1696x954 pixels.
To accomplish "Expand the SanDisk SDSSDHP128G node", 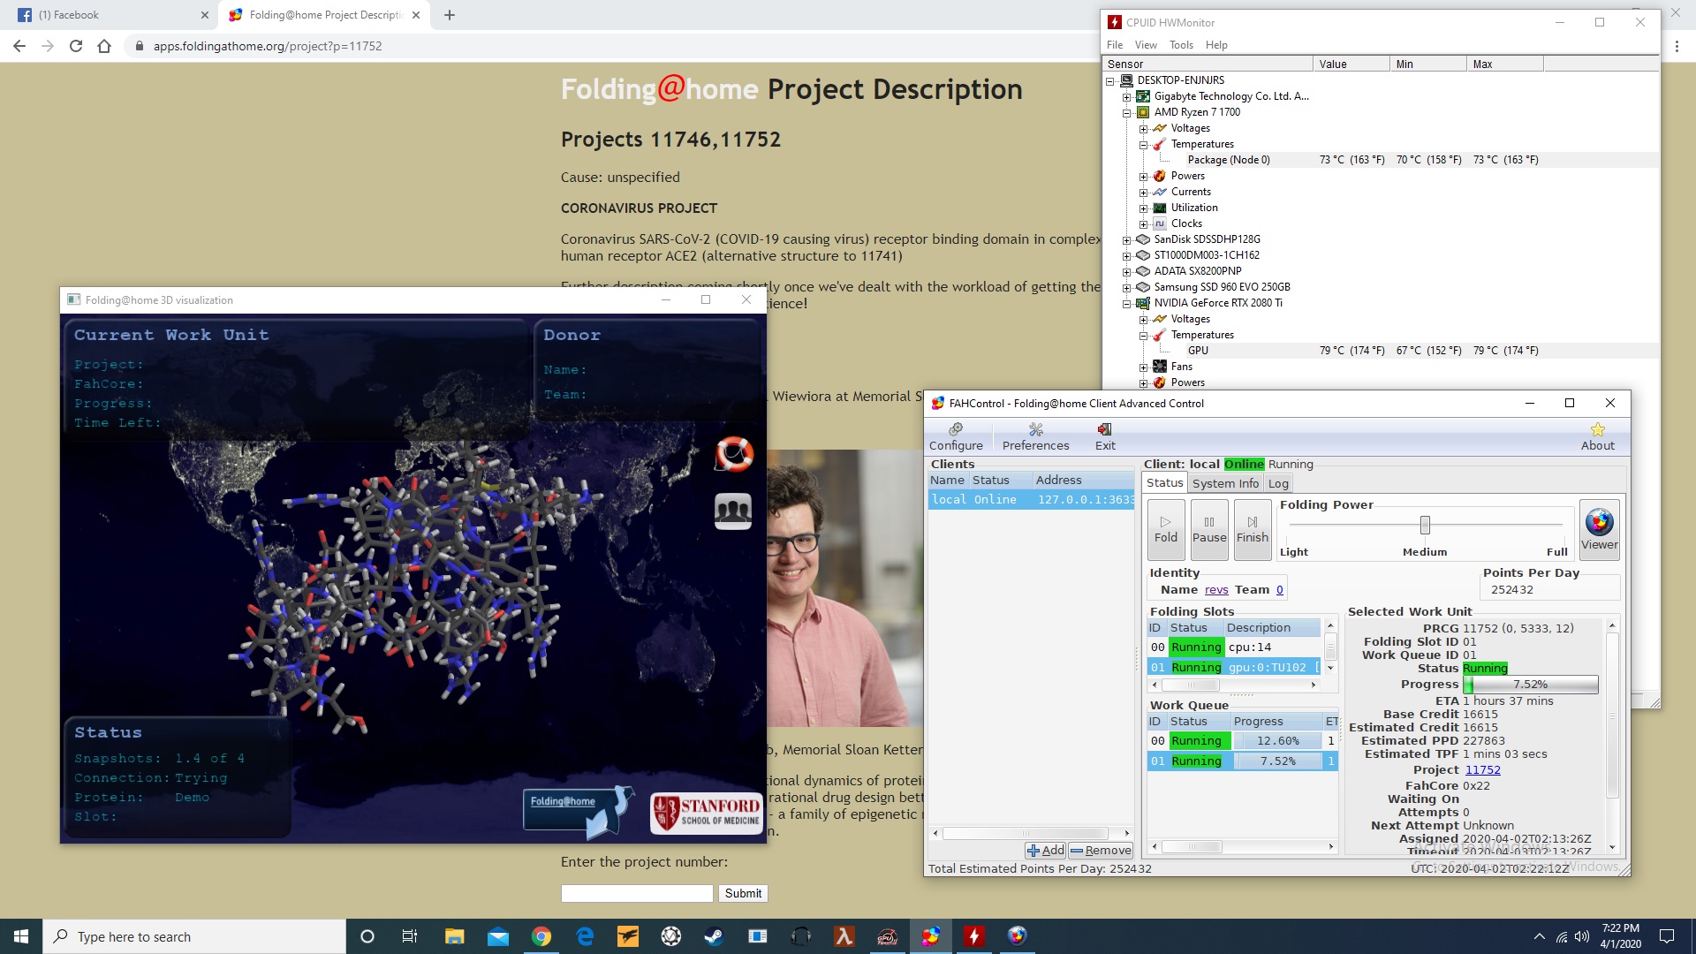I will point(1127,240).
